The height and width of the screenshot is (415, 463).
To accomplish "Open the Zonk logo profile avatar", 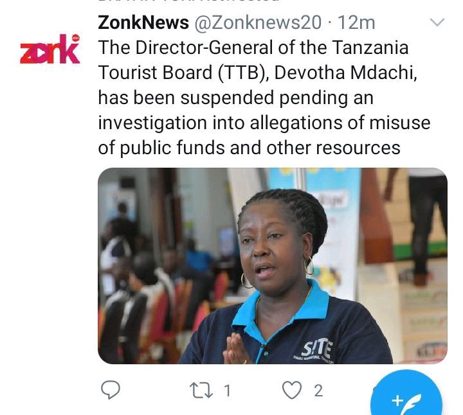I will point(50,49).
